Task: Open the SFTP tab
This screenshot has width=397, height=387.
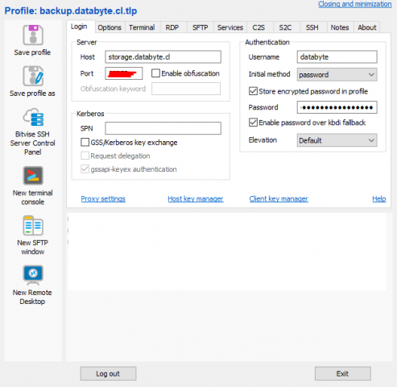Action: [x=201, y=27]
